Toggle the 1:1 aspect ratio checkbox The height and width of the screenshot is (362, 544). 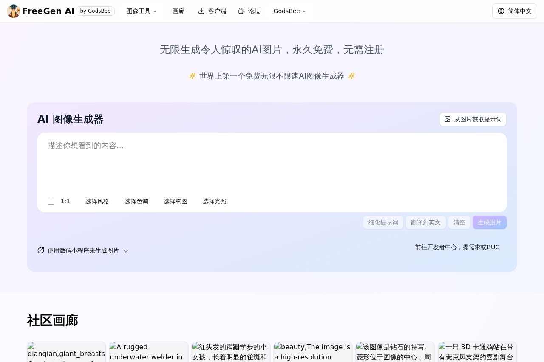(x=51, y=201)
